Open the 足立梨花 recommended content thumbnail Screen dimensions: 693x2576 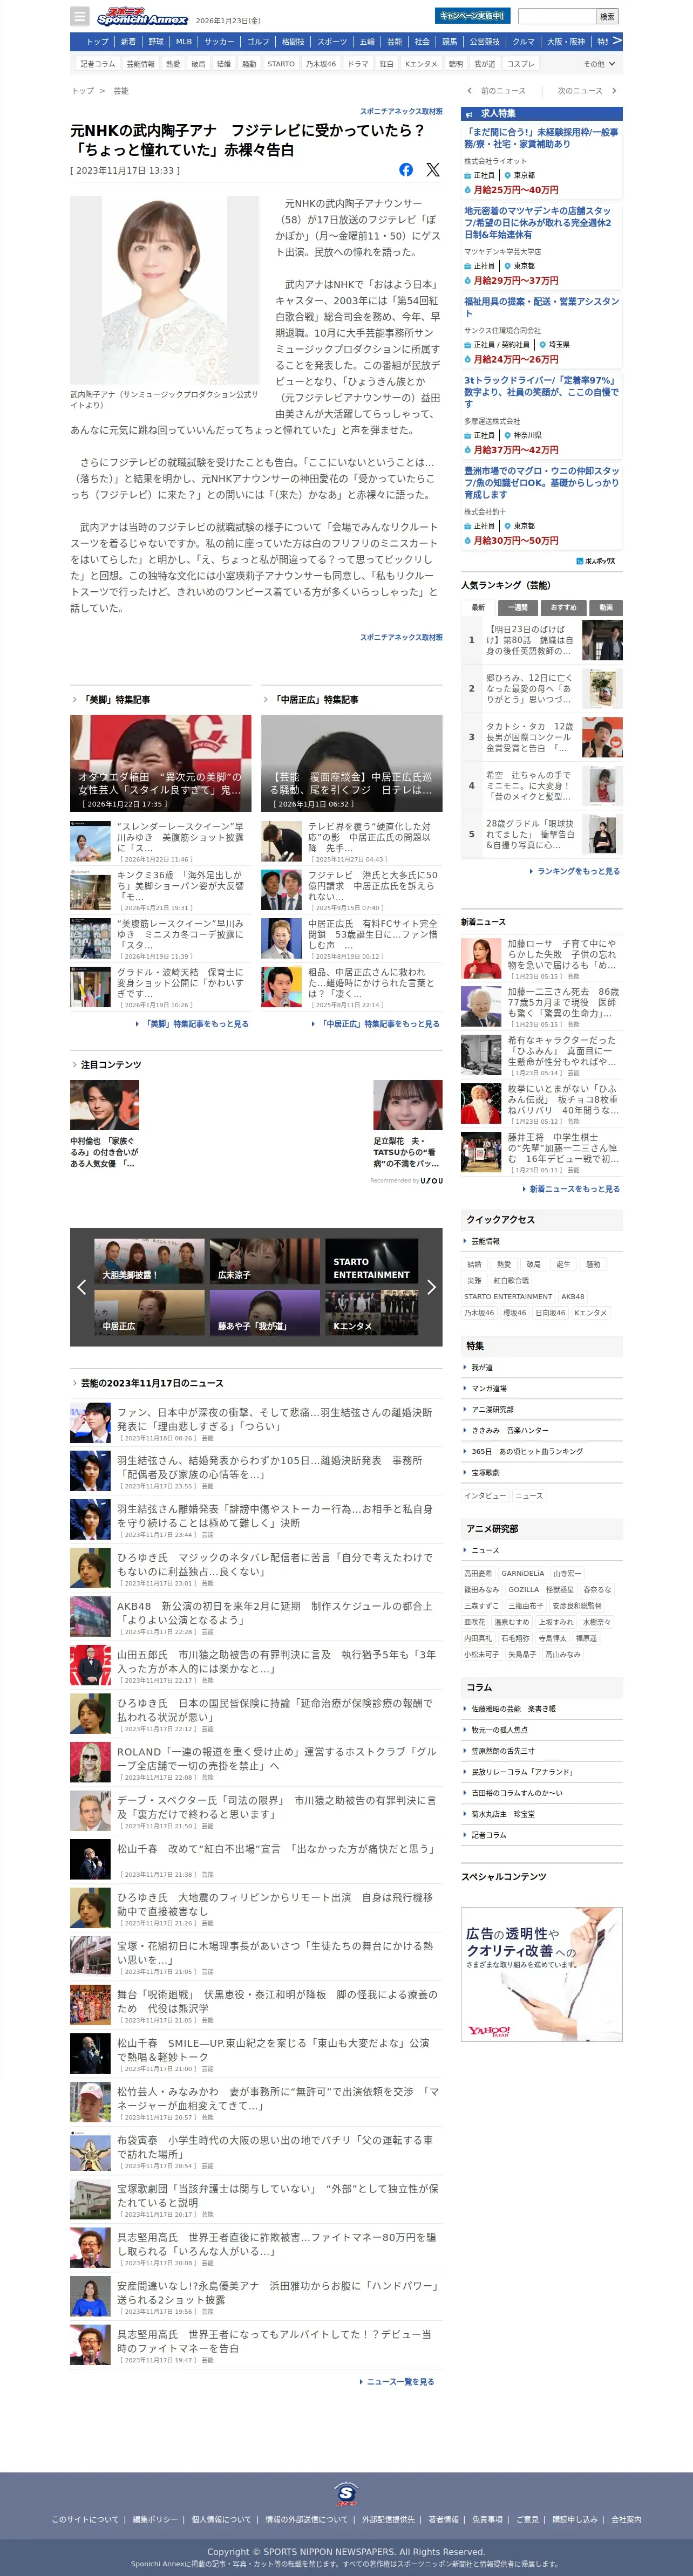[408, 1105]
